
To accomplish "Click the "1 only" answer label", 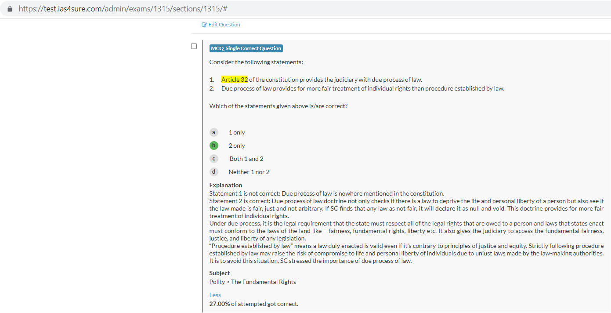I will pos(237,132).
